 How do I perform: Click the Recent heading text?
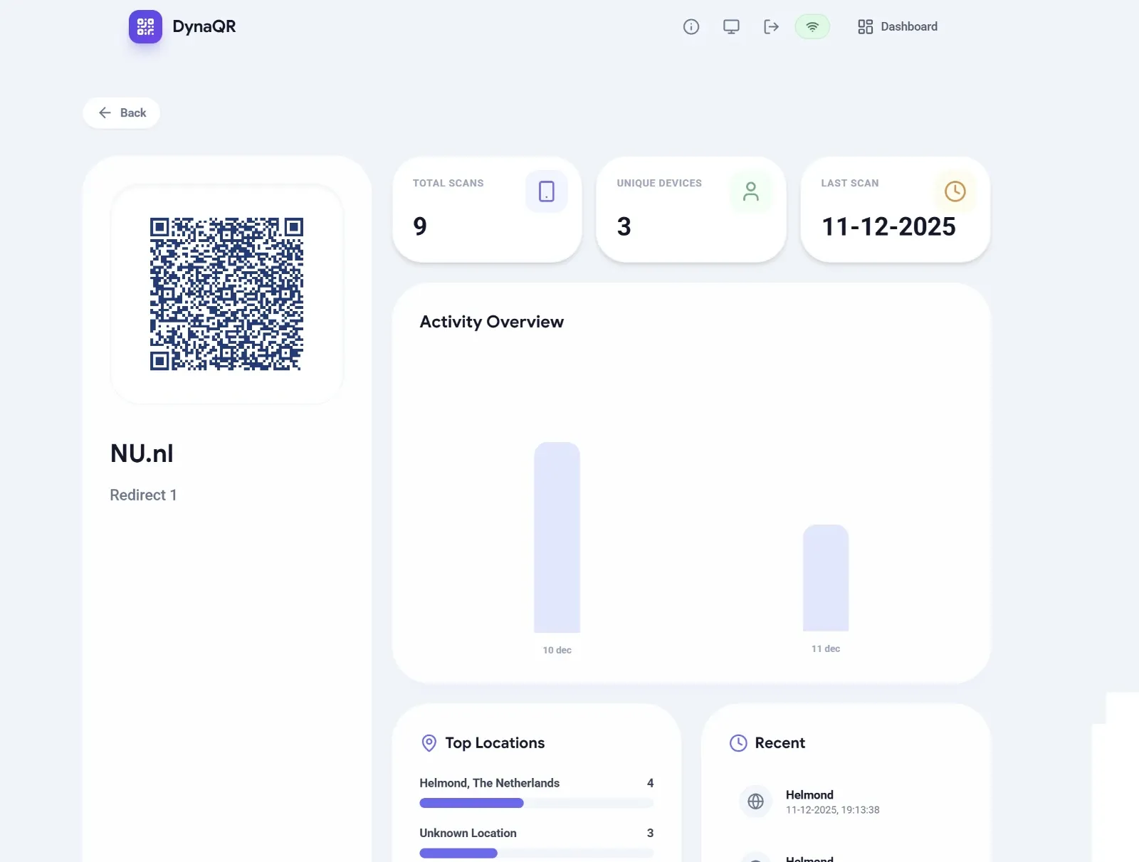click(x=780, y=743)
